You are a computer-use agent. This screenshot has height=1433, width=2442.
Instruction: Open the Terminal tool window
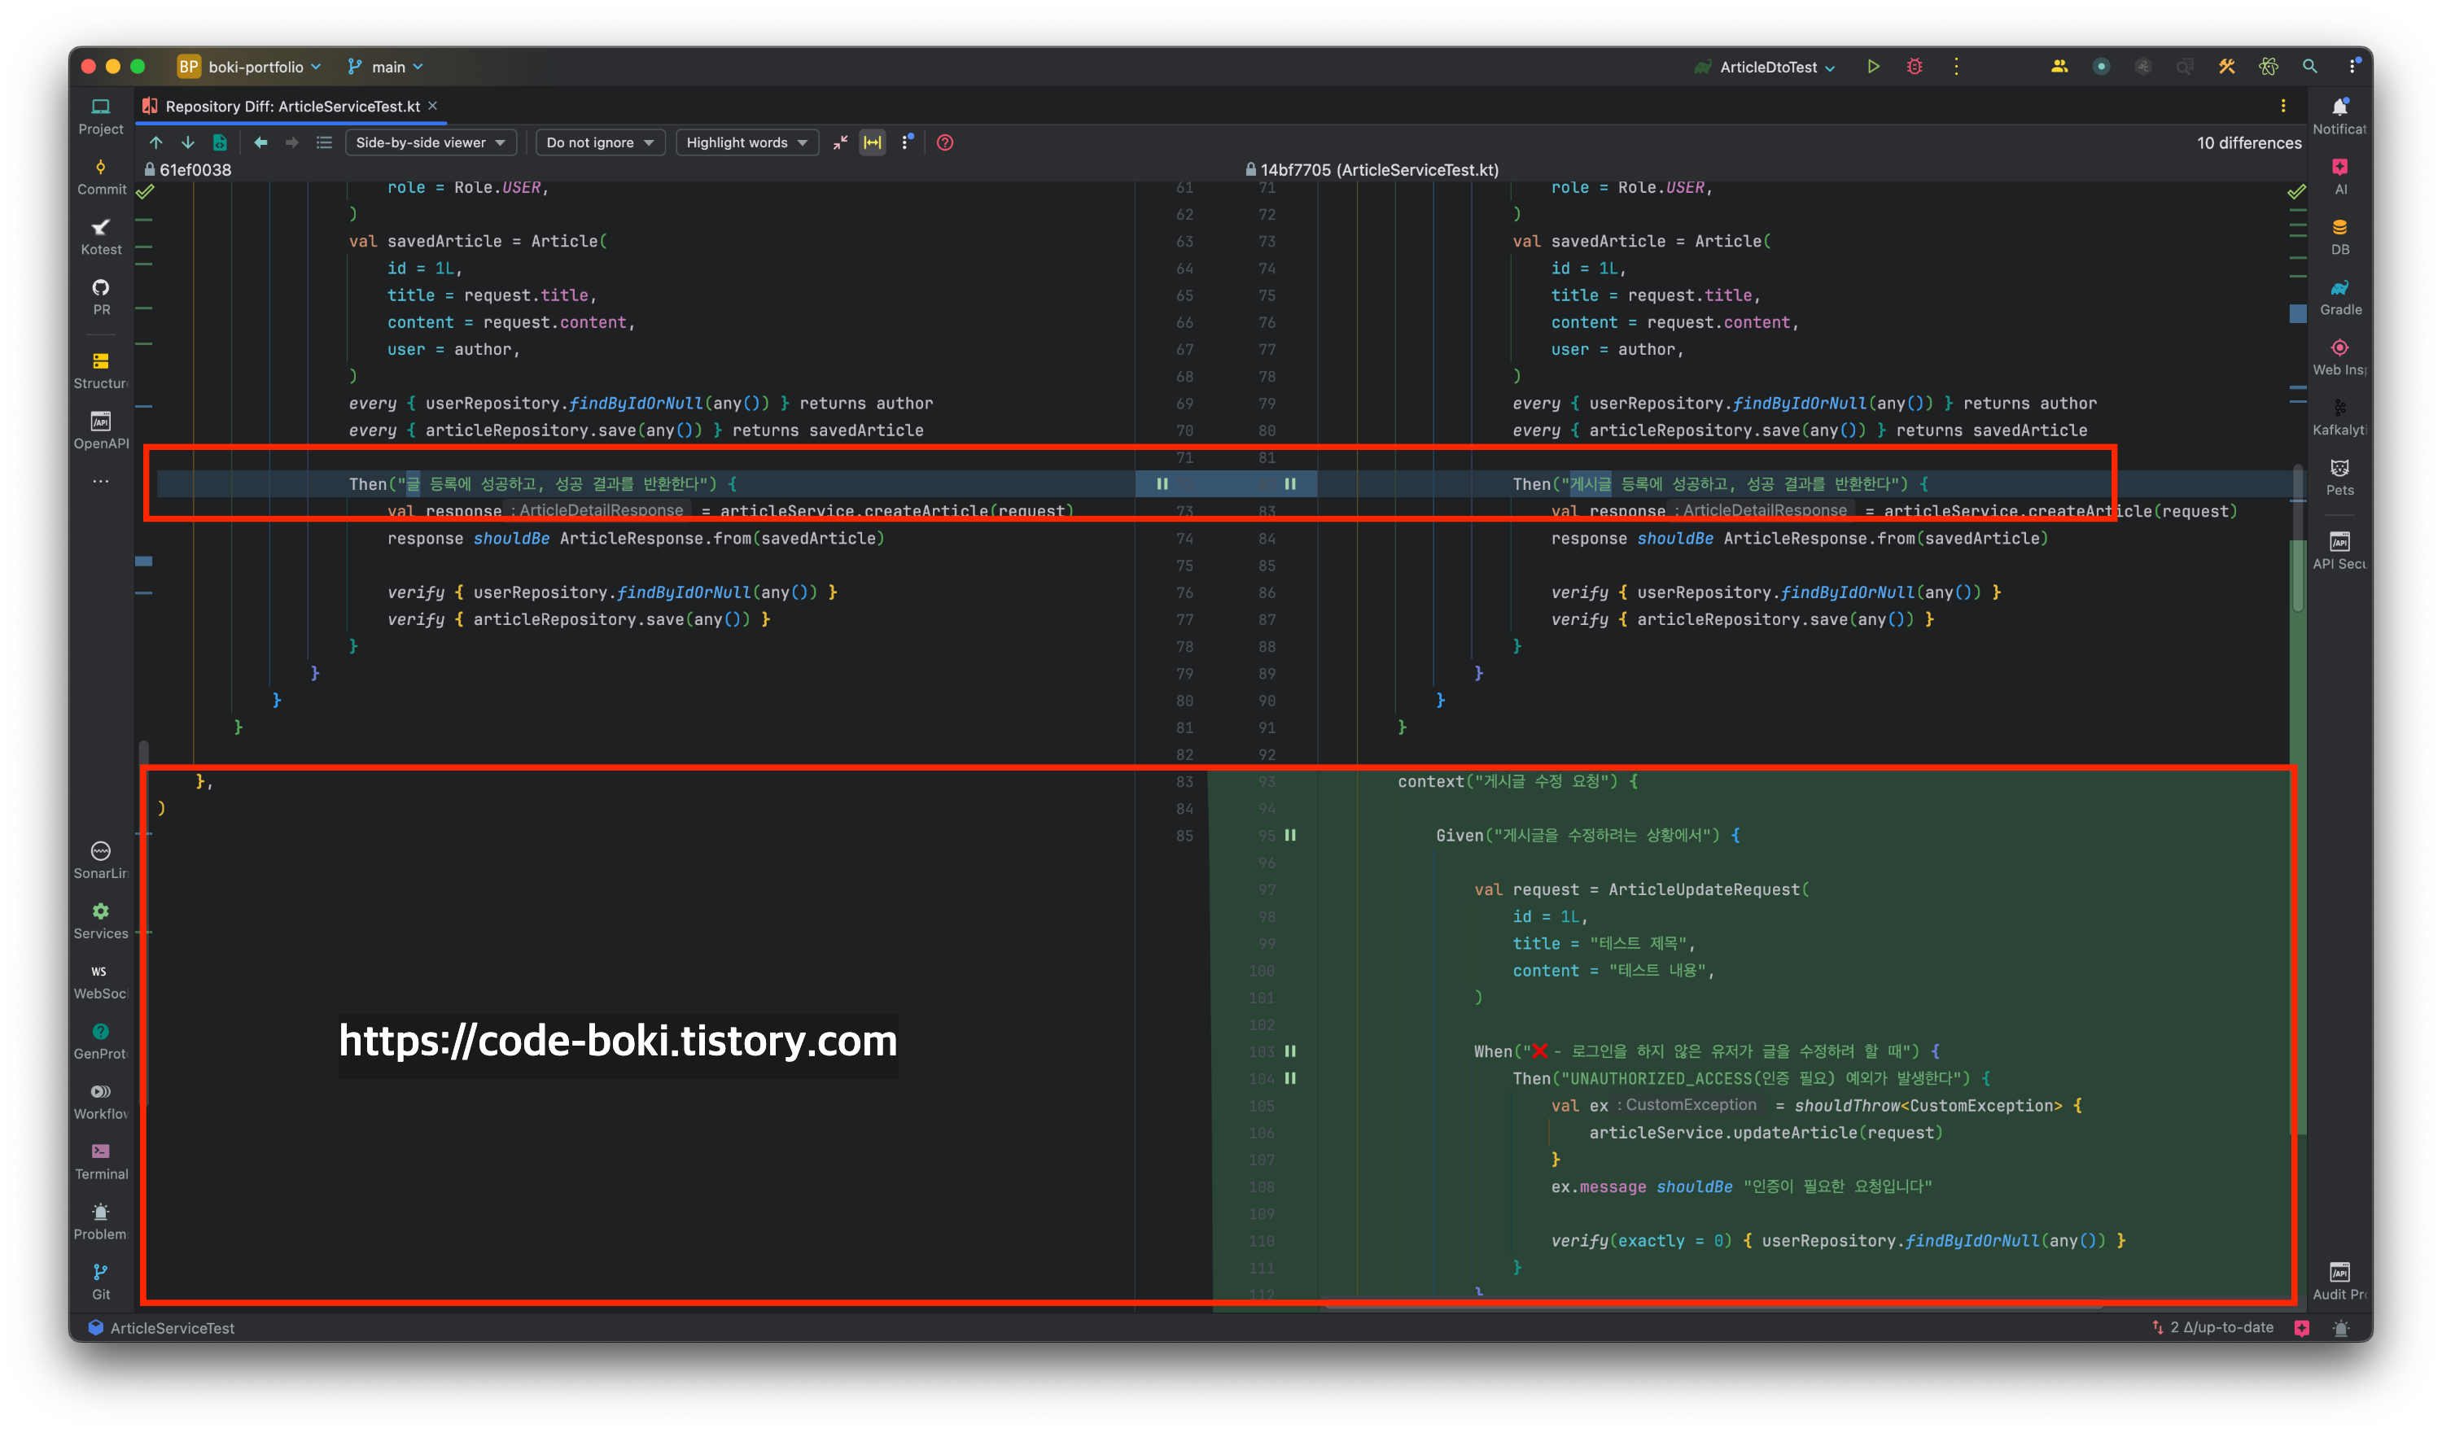point(101,1160)
